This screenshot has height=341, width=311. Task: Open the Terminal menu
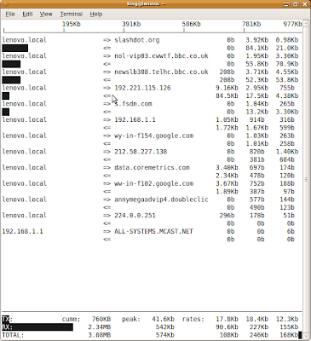point(71,14)
